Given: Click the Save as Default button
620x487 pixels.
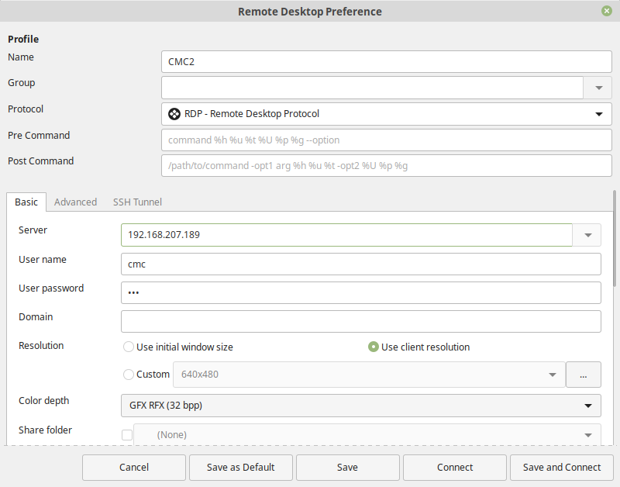Looking at the screenshot, I should coord(240,468).
